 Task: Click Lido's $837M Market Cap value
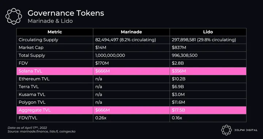(179, 48)
